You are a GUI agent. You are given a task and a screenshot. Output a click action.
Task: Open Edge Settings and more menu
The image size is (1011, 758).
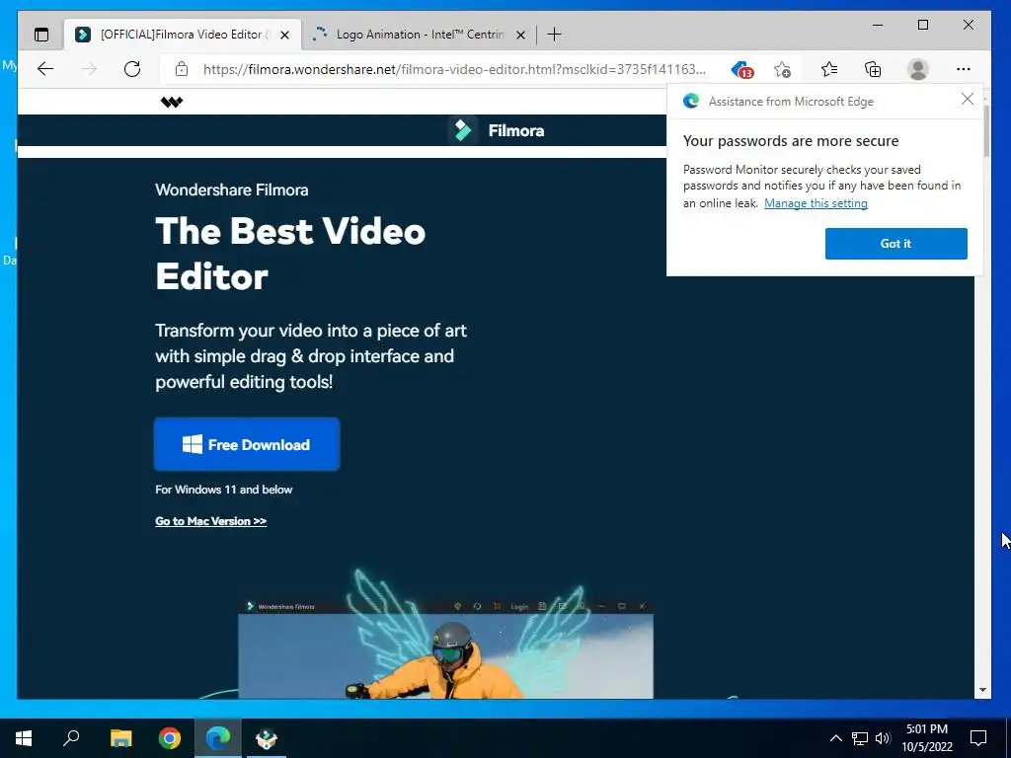pyautogui.click(x=964, y=69)
